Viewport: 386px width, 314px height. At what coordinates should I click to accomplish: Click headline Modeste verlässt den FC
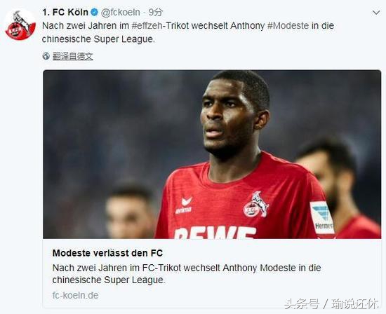point(107,253)
